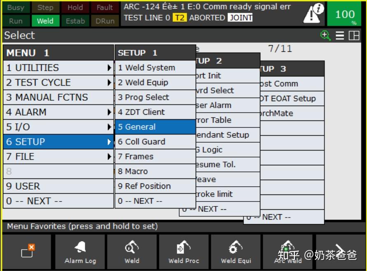The width and height of the screenshot is (367, 271).
Task: Select 1 Weld System in SETUP 1
Action: (155, 68)
